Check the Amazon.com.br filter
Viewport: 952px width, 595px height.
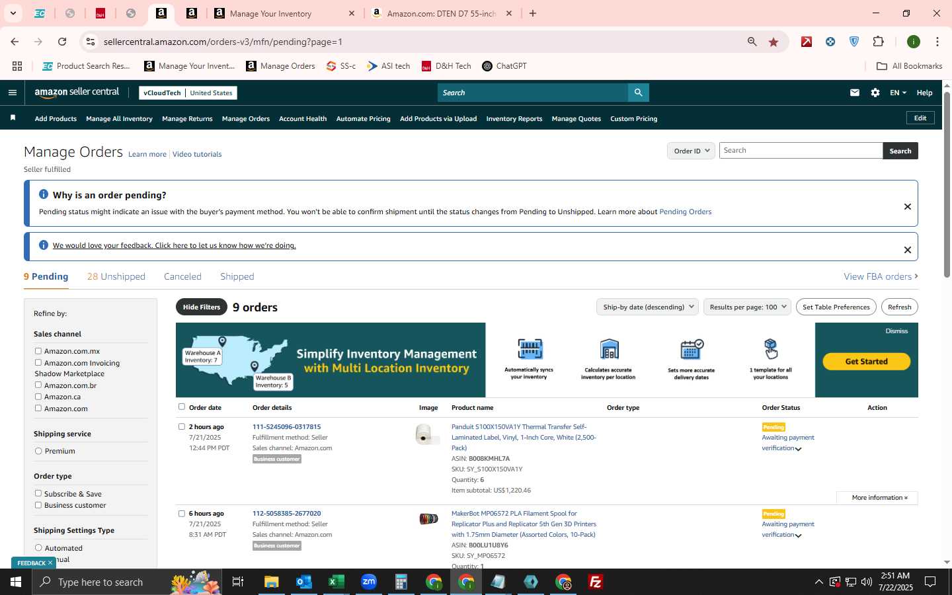38,385
